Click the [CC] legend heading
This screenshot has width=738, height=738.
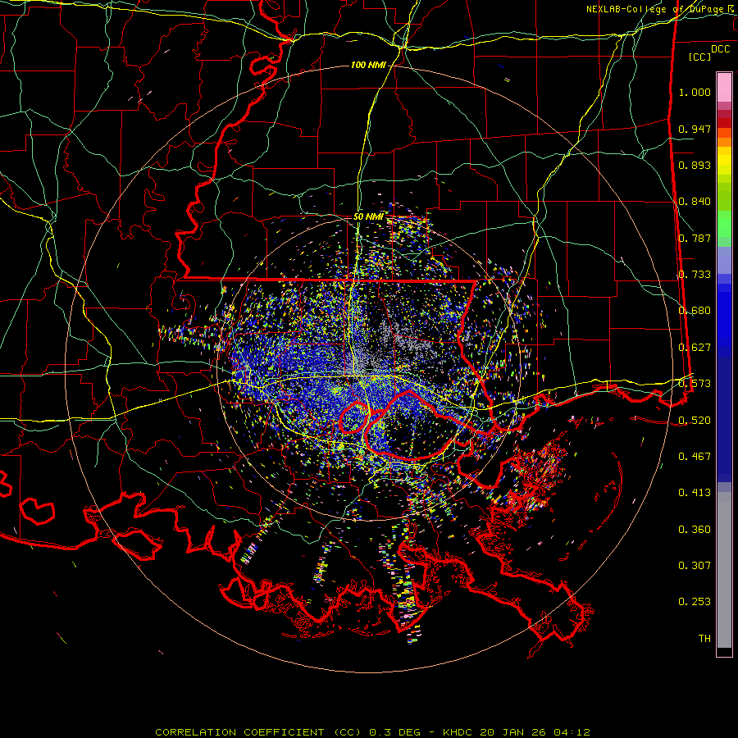(x=700, y=57)
